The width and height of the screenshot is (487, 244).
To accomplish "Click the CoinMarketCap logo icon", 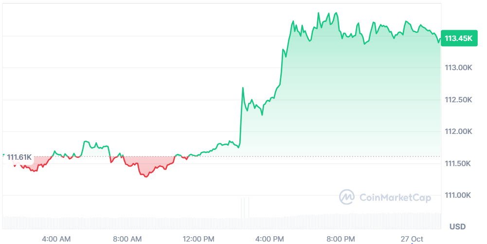I will click(x=346, y=197).
